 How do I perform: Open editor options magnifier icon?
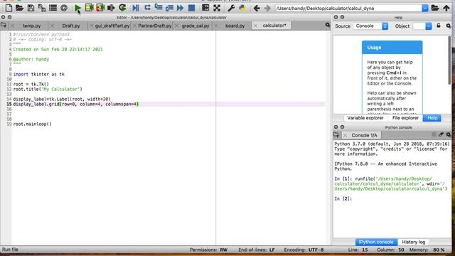(327, 26)
